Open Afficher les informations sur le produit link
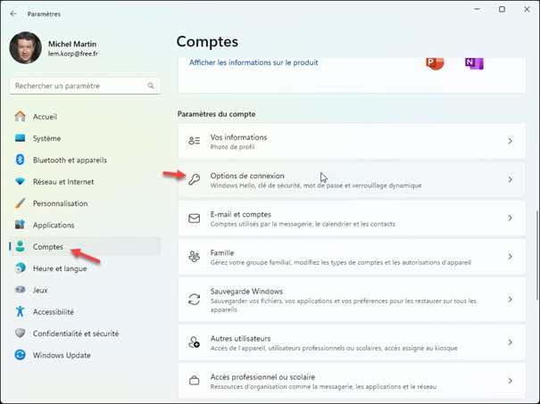The width and height of the screenshot is (540, 404). coord(253,62)
